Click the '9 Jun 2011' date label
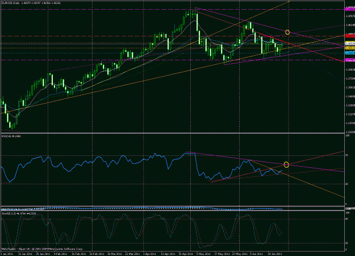 pyautogui.click(x=256, y=254)
